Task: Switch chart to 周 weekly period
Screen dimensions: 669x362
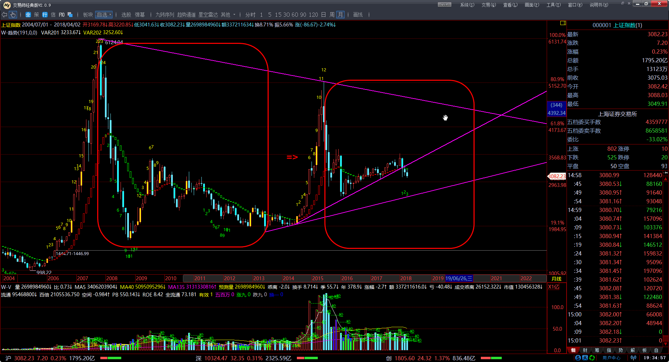Action: 332,15
